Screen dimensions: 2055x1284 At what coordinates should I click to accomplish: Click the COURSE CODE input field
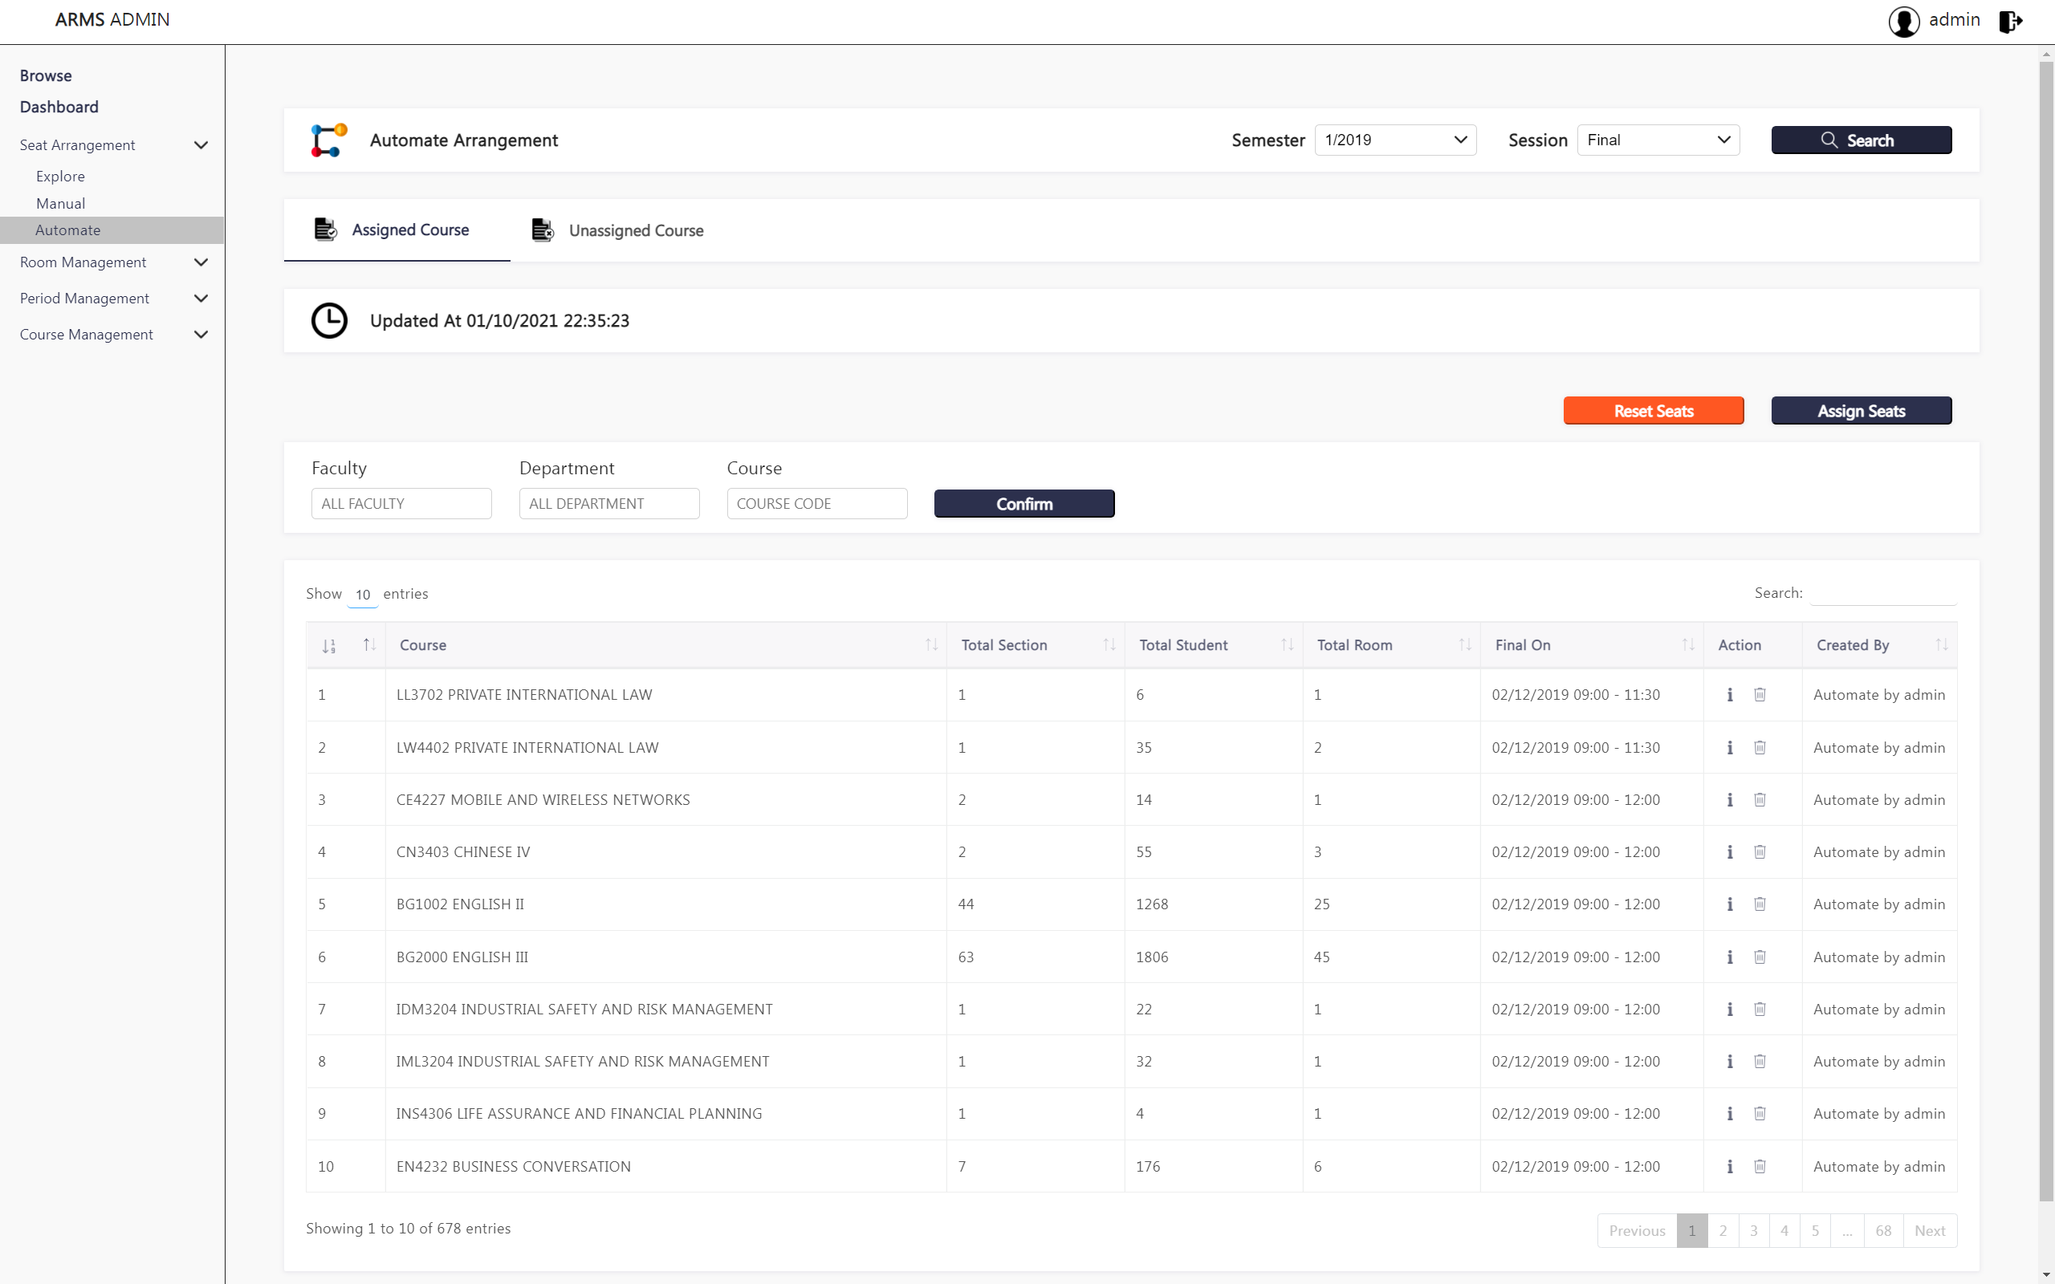[816, 504]
